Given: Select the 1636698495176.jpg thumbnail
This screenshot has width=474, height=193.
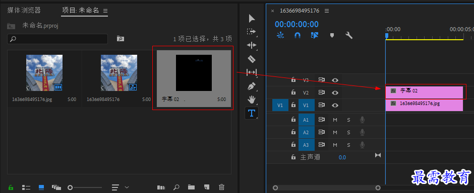Looking at the screenshot, I should pyautogui.click(x=44, y=72).
